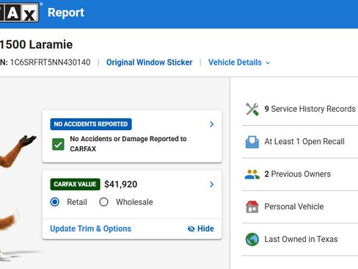The height and width of the screenshot is (269, 358).
Task: Click the CARFAX VALUE badge
Action: pos(75,184)
